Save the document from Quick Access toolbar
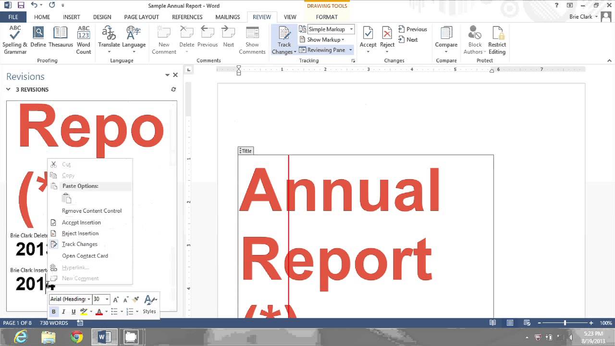Screen dimensions: 615x346 21,5
